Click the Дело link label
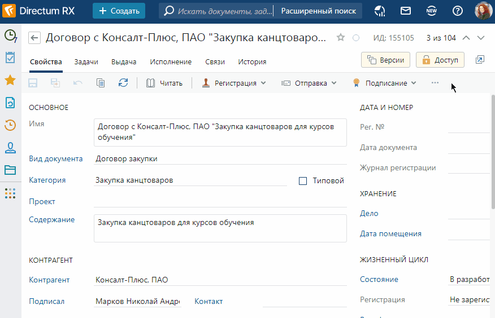This screenshot has width=495, height=318. point(369,213)
